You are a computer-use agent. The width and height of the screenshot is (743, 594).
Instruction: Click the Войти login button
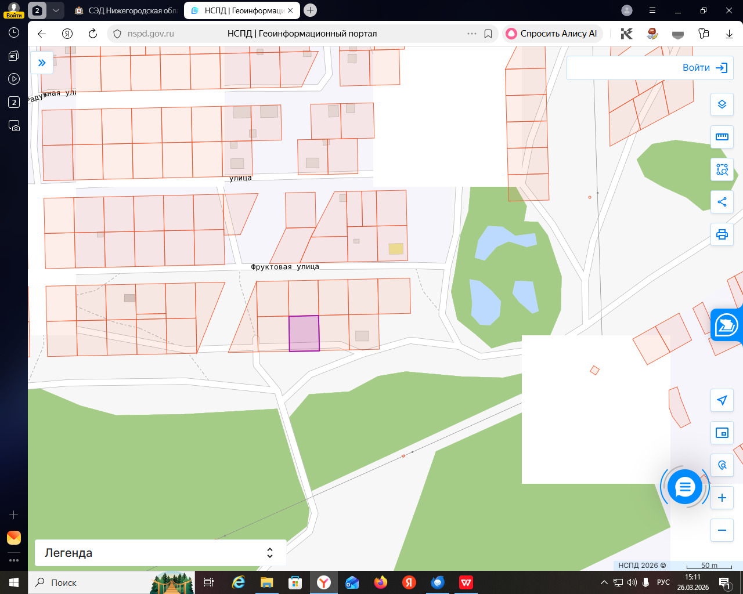(704, 68)
